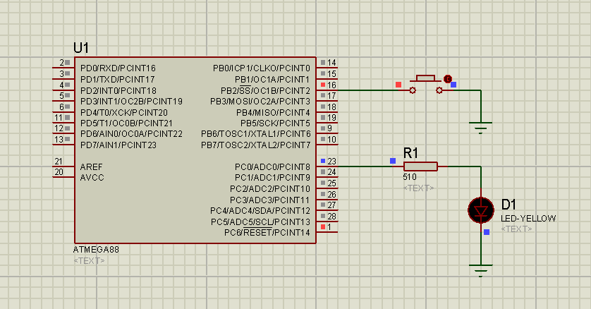This screenshot has height=309, width=591.
Task: Click pin label PB0/ICP1/CLKO/PCINT0
Action: pyautogui.click(x=262, y=68)
